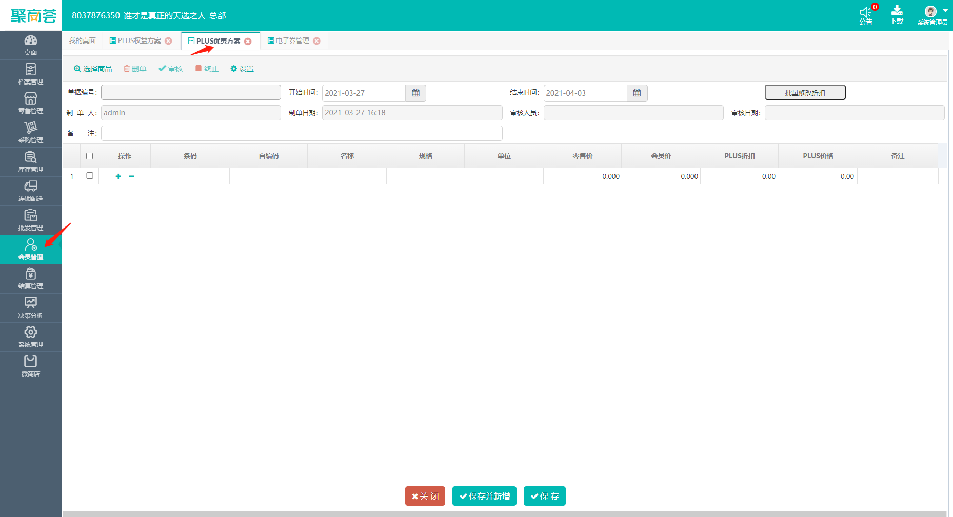953x517 pixels.
Task: Open 决策分析 in the sidebar
Action: [31, 308]
